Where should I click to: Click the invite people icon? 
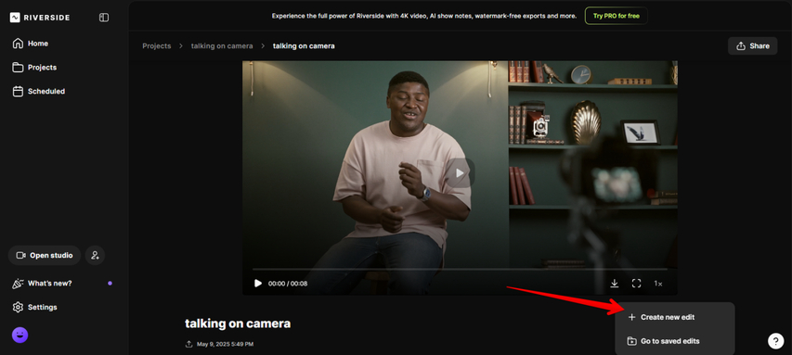tap(95, 256)
